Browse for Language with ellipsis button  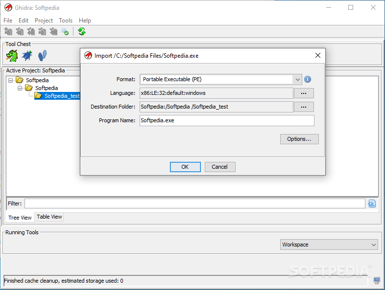pos(304,93)
